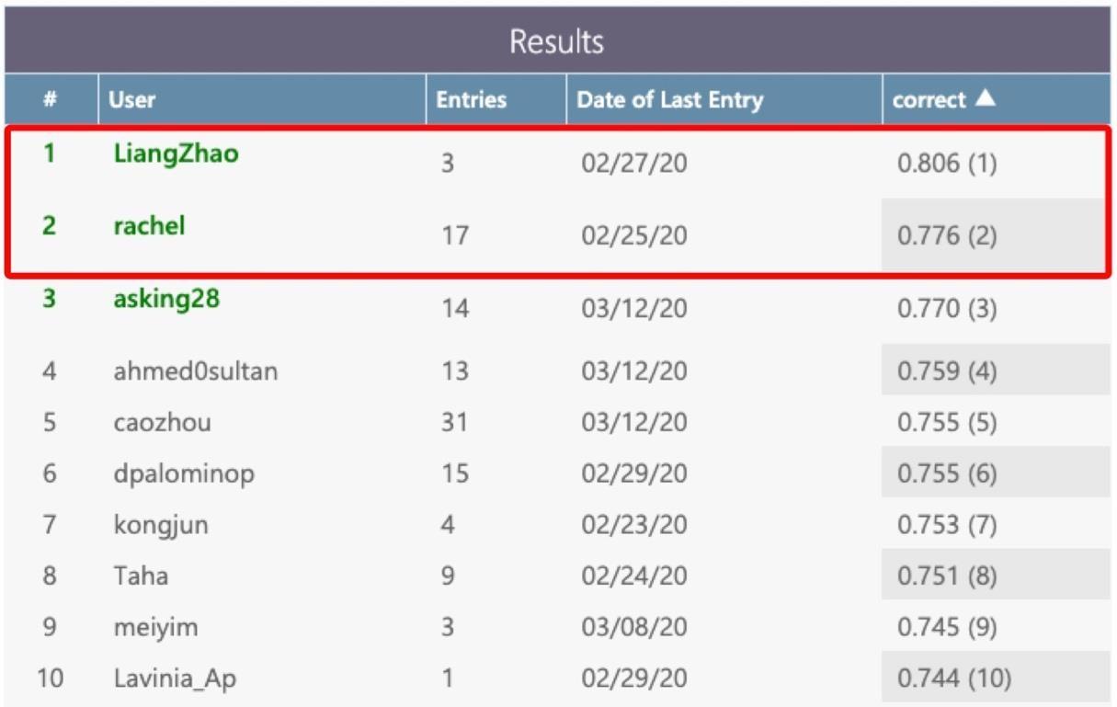Click the Date of Last Entry header
The height and width of the screenshot is (707, 1117).
669,99
